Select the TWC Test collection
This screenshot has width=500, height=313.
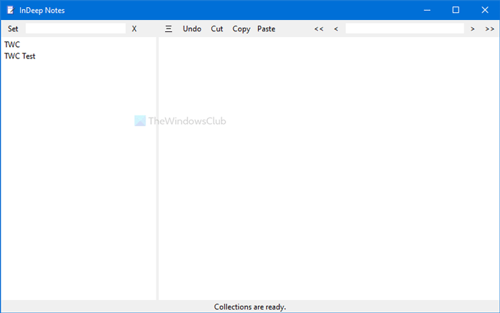[20, 56]
